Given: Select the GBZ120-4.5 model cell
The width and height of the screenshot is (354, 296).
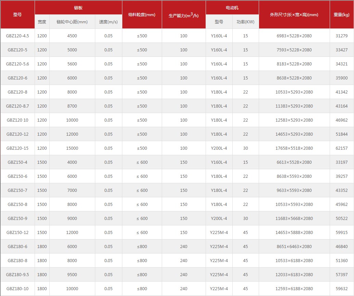Looking at the screenshot, I should pyautogui.click(x=17, y=36).
